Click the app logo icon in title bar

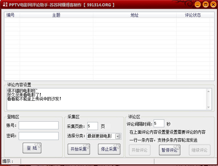click(x=5, y=4)
